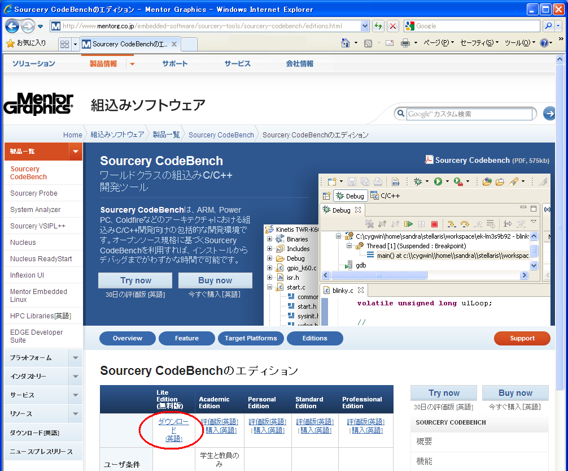Click the search magnifier icon beside Google box
Viewport: 568px width, 471px height.
[549, 26]
